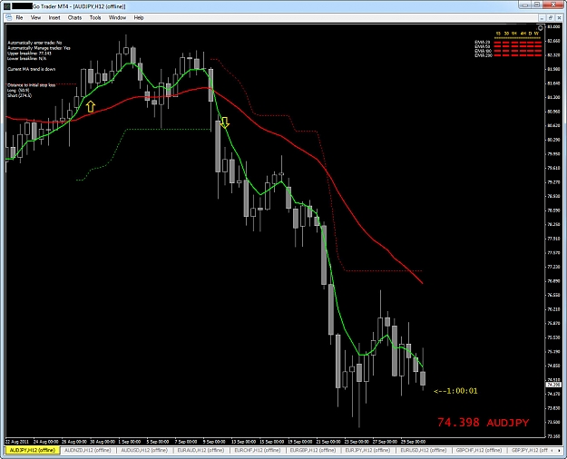The height and width of the screenshot is (459, 567).
Task: Switch to the EURAUD,H12 chart tab
Action: click(x=200, y=450)
